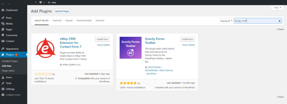Switch to the Featured tab
This screenshot has height=104, width=287.
pos(57,20)
